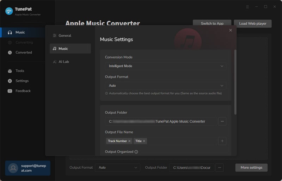Click the user avatar icon
The width and height of the screenshot is (282, 181).
[13, 168]
